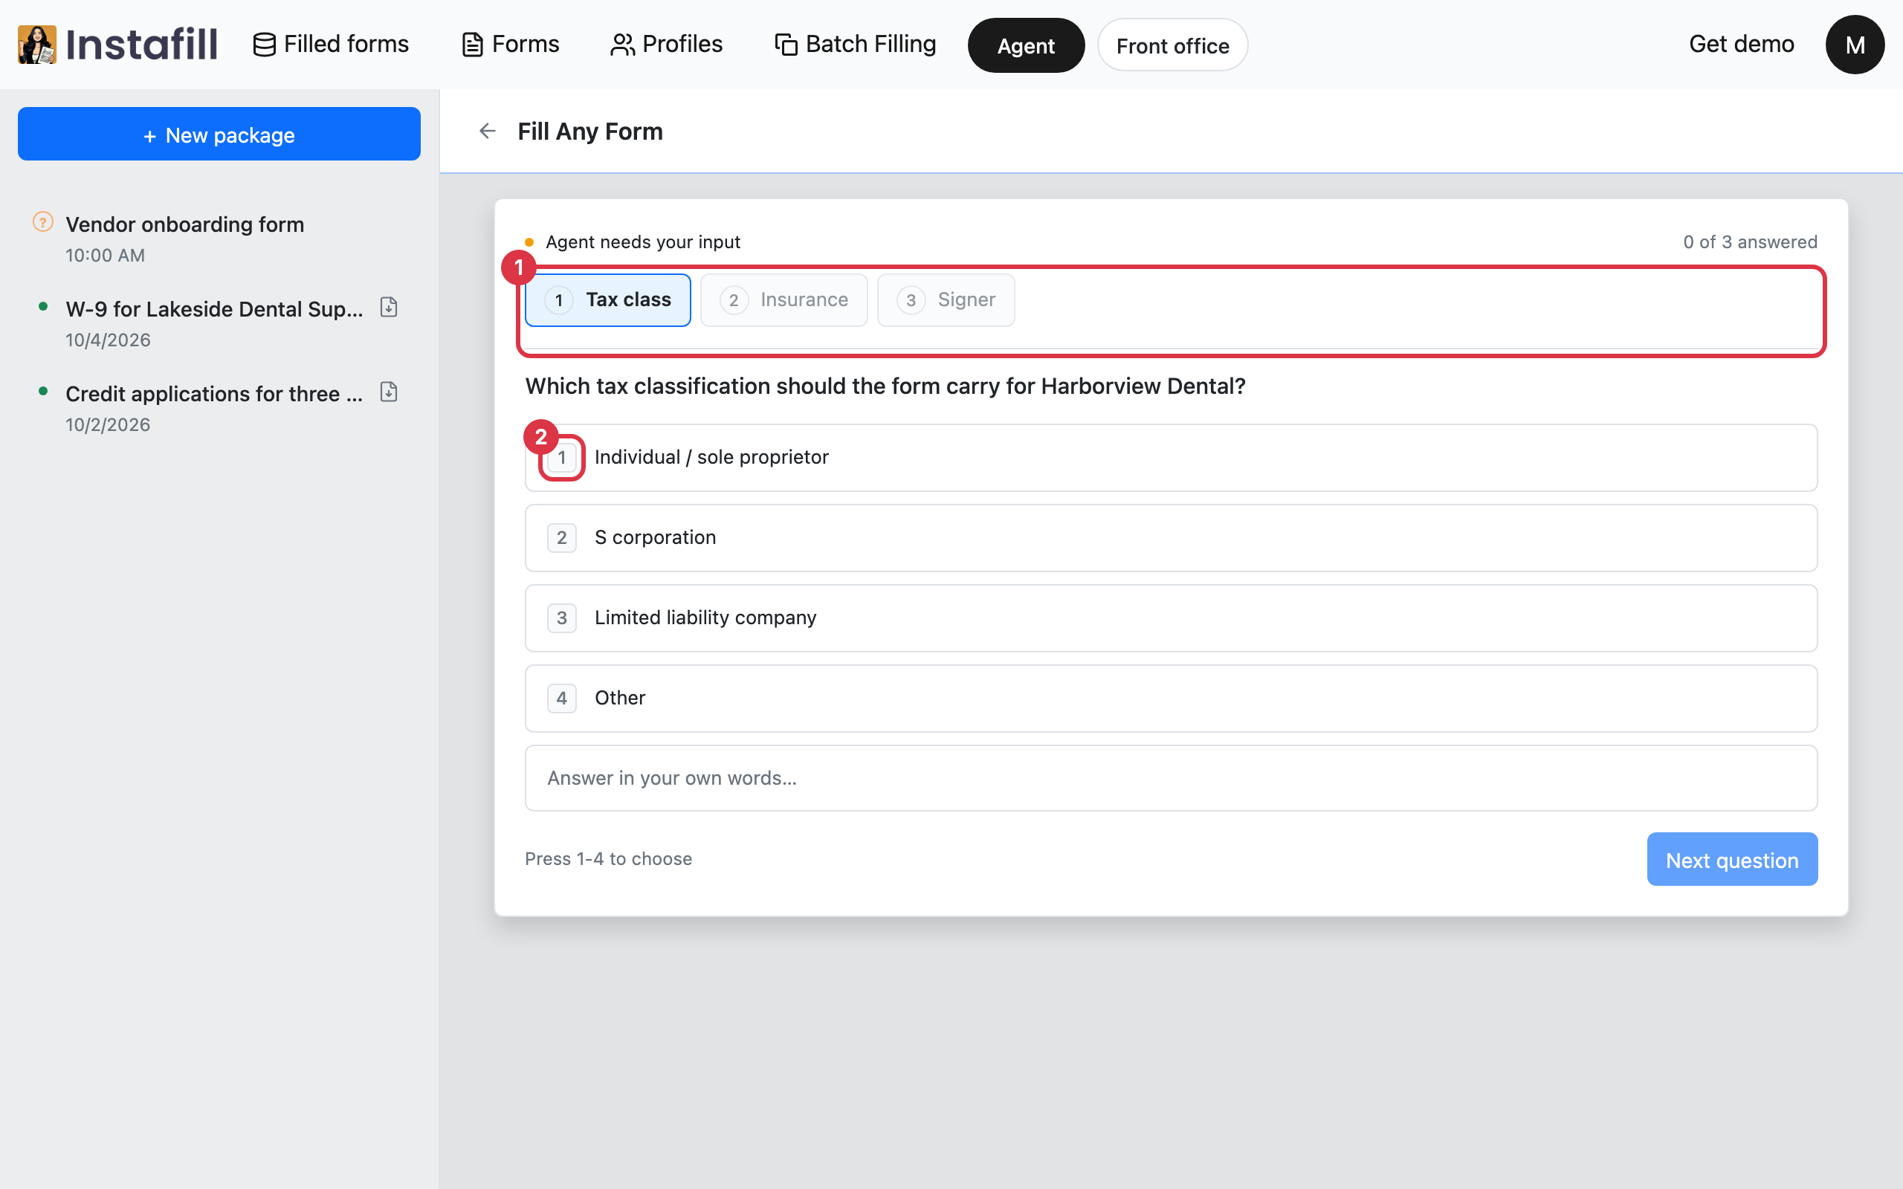Go back with the arrow beside Fill Any Form
Viewport: 1903px width, 1189px height.
click(x=488, y=132)
